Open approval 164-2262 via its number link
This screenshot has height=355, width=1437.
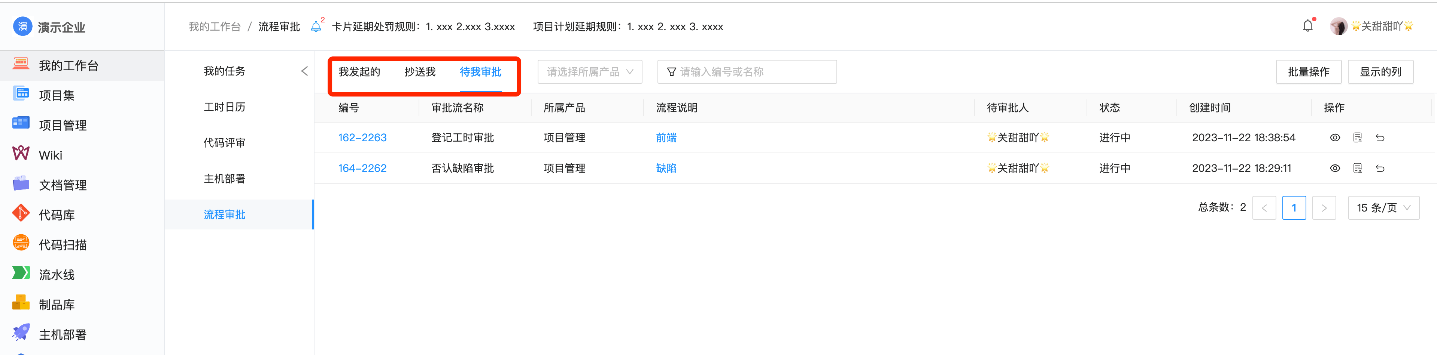[x=362, y=168]
